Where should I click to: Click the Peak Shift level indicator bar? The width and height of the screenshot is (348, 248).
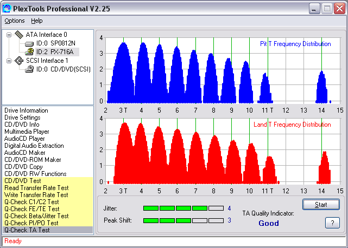(184, 220)
